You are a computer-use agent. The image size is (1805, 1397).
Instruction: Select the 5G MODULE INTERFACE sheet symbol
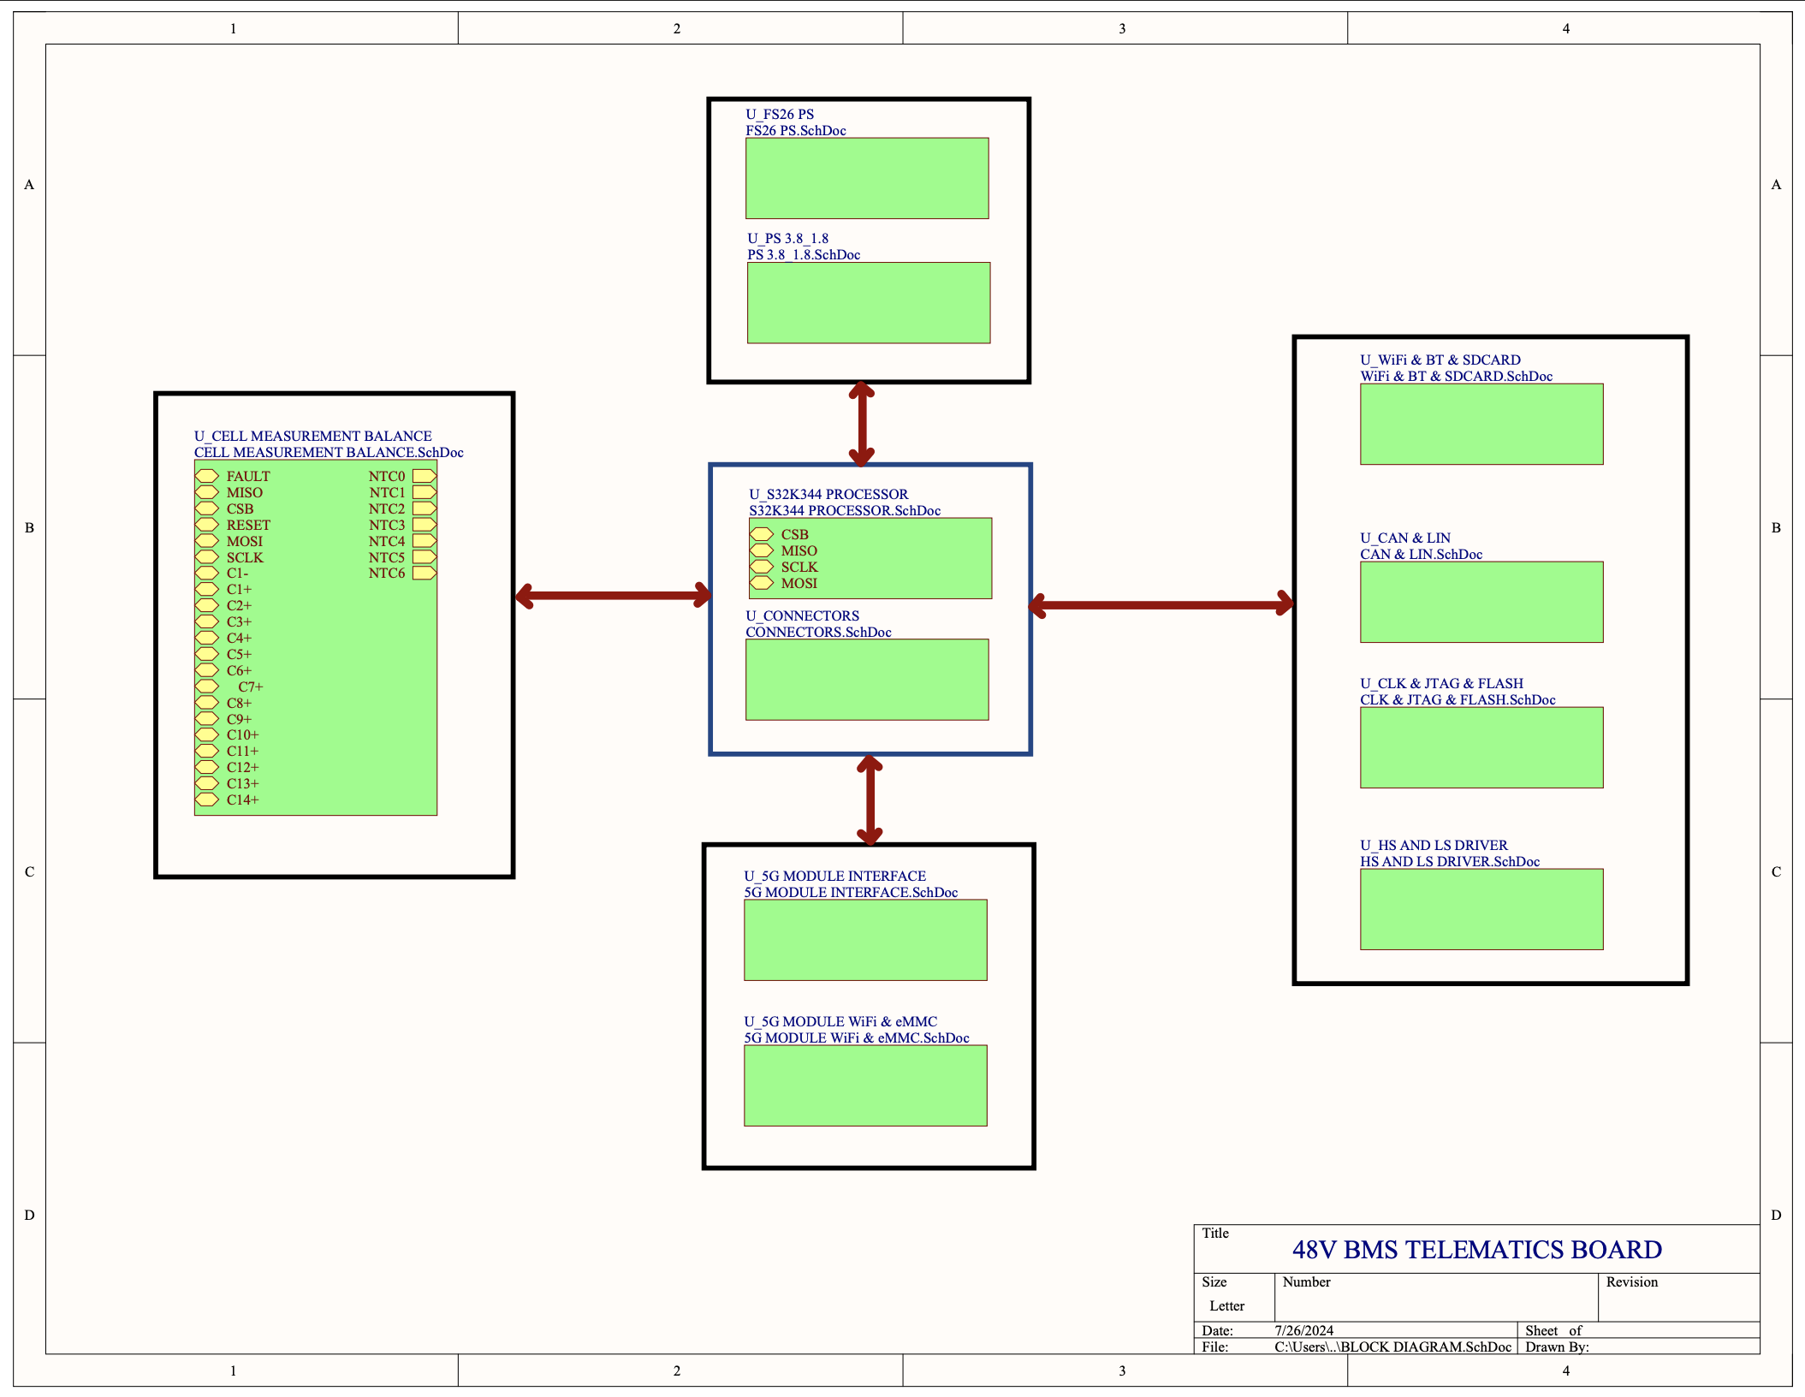pyautogui.click(x=865, y=940)
